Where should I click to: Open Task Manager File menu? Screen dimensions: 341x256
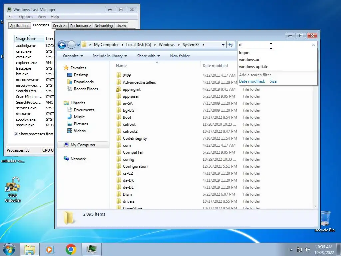click(11, 17)
